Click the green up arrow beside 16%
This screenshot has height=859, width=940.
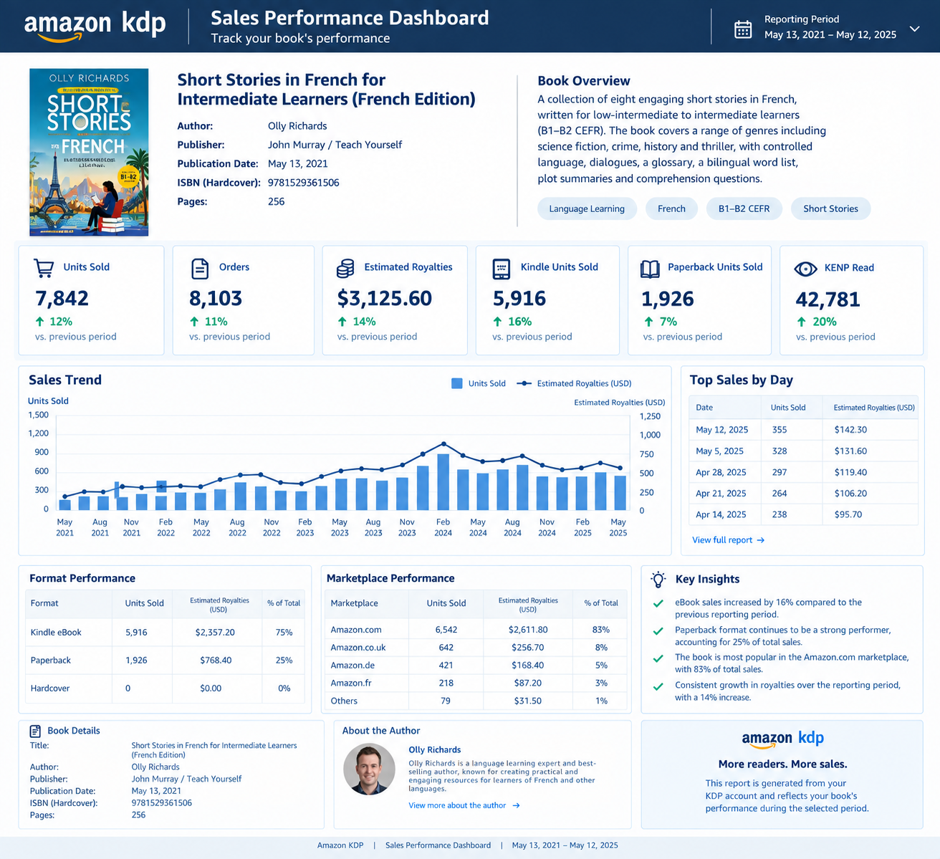pyautogui.click(x=497, y=322)
